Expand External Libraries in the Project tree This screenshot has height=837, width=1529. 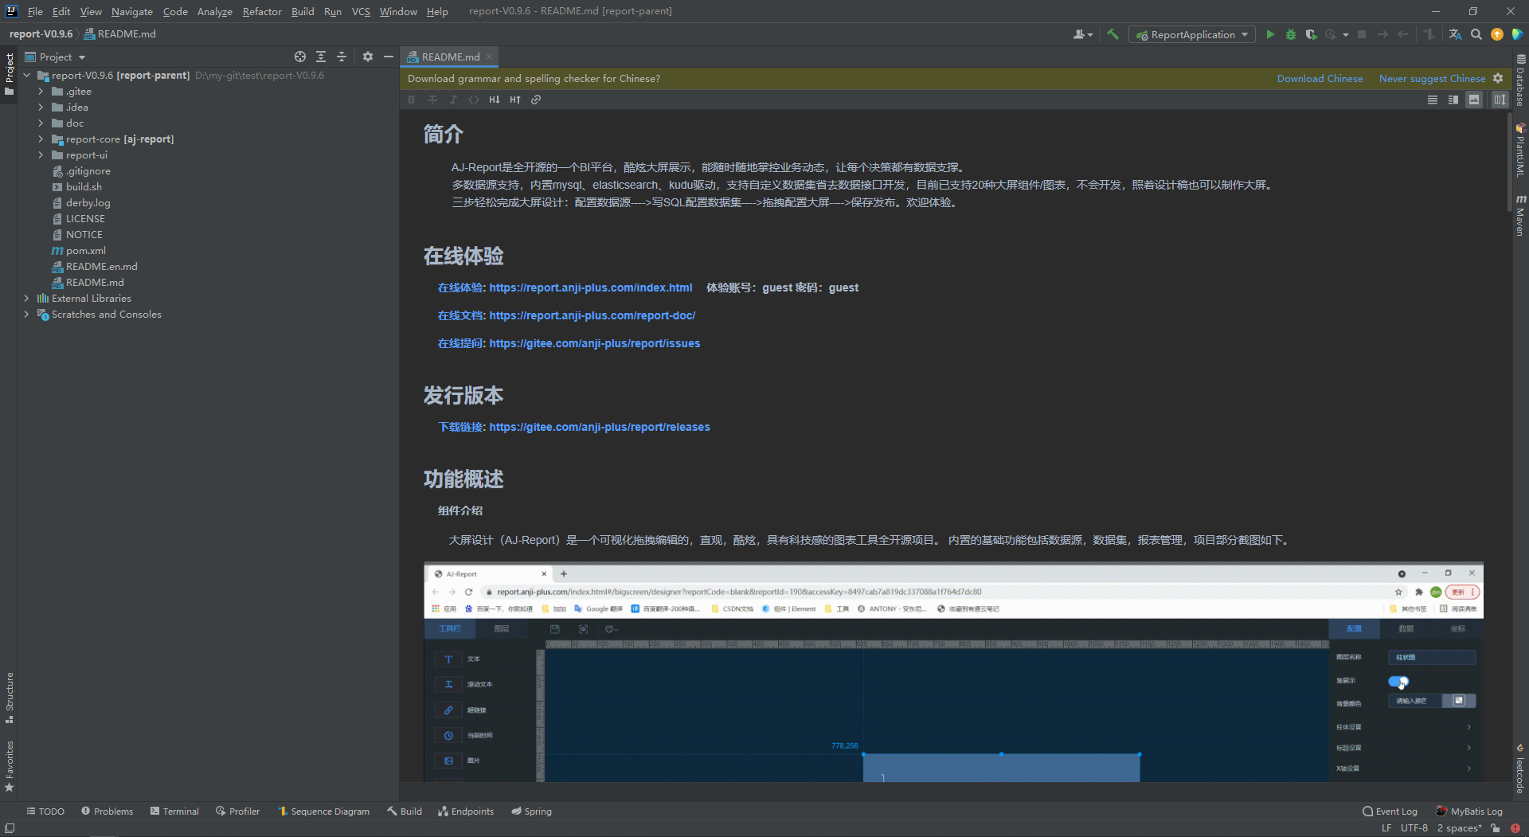tap(25, 298)
